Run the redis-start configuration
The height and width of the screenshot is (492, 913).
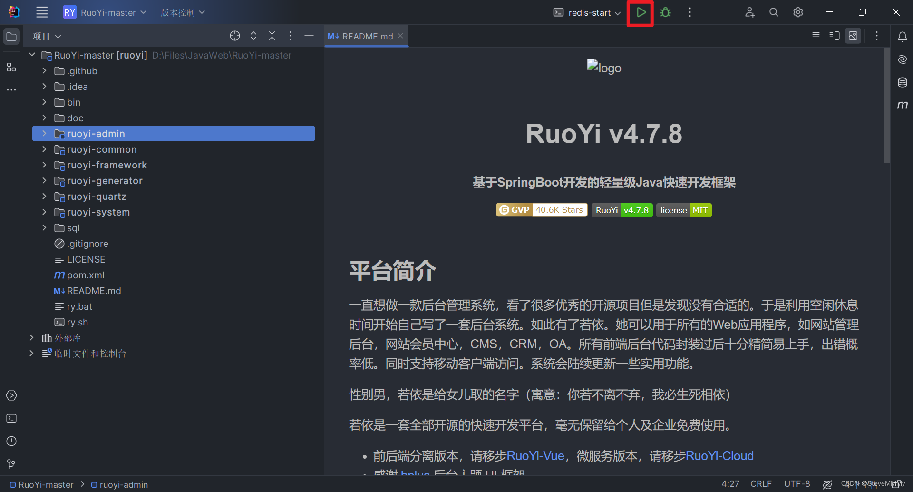tap(641, 12)
